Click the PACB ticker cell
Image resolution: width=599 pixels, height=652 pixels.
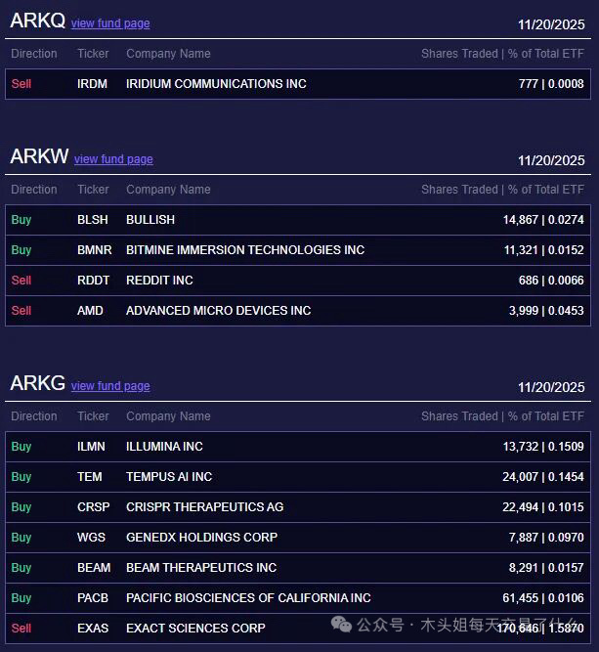pos(93,599)
